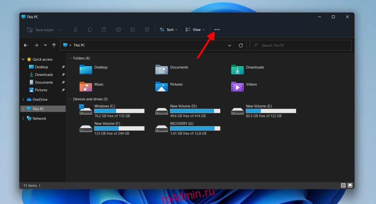376x204 pixels.
Task: Switch to details view in status bar
Action: point(343,186)
